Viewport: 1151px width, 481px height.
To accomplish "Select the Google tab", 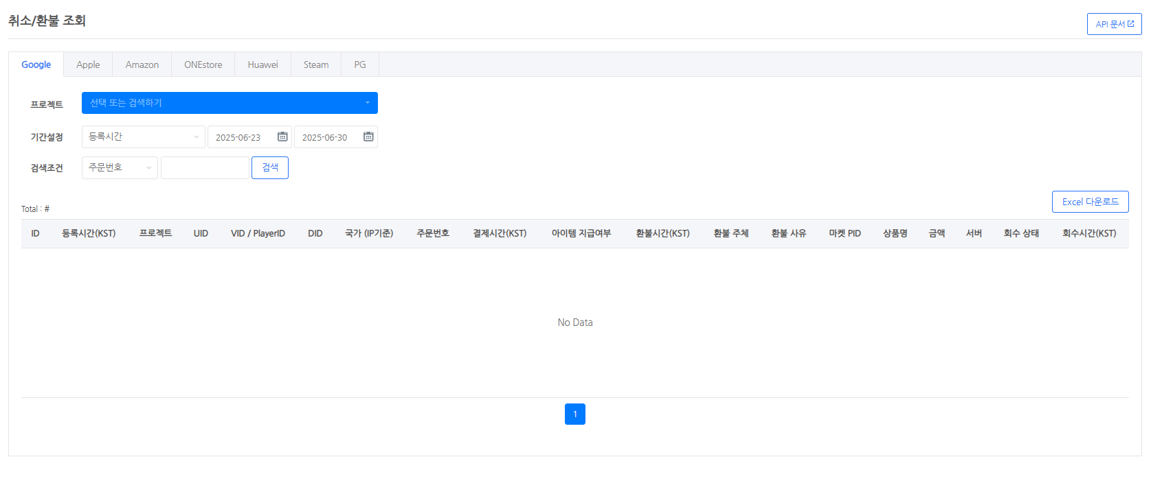I will click(36, 64).
